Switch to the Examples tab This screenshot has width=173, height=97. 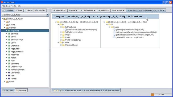(x=40, y=10)
